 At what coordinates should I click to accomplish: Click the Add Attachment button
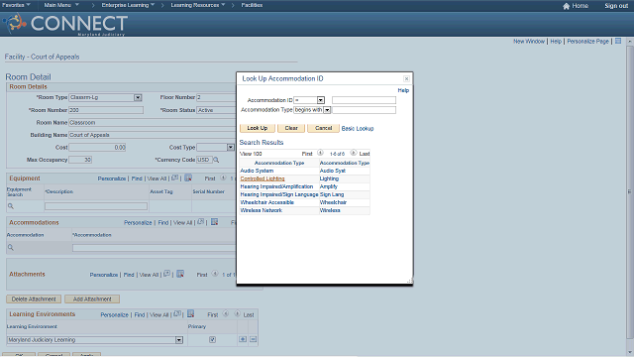point(92,299)
